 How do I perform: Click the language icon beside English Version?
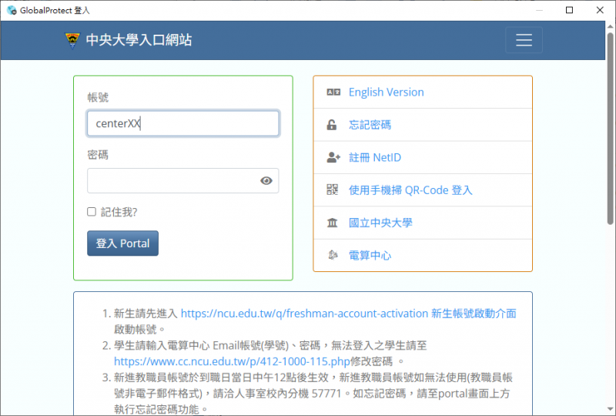point(333,92)
